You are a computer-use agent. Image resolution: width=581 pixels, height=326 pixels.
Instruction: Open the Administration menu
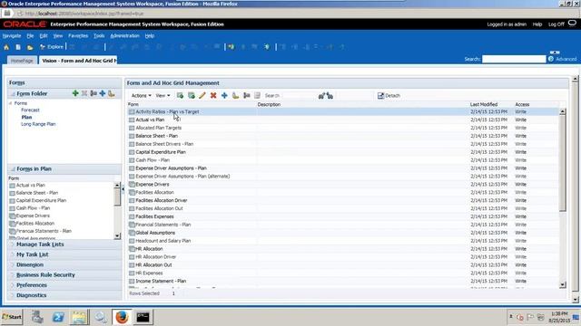[x=125, y=36]
